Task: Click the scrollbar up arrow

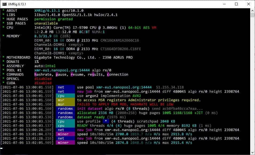Action: 252,11
